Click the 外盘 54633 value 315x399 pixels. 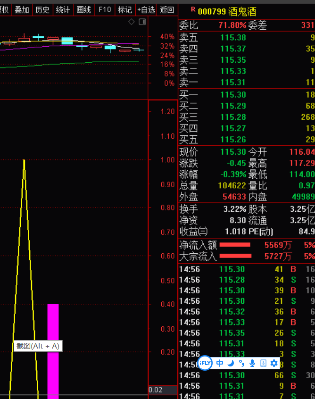click(234, 197)
